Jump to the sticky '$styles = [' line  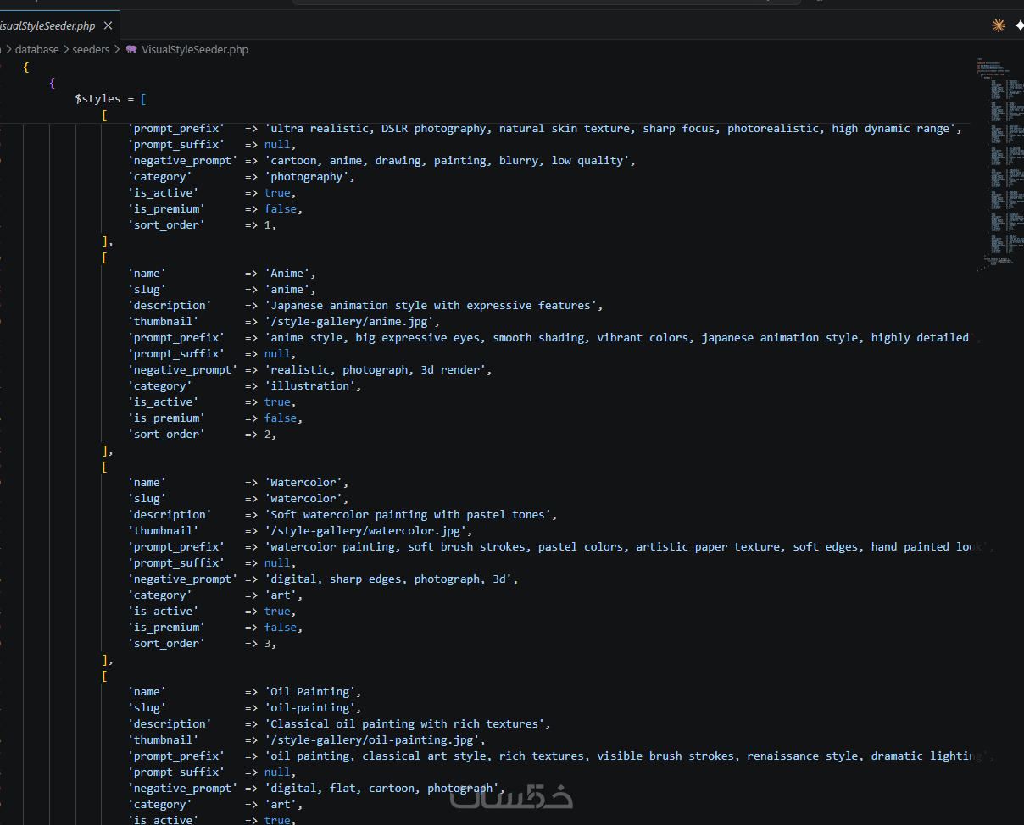click(x=110, y=99)
